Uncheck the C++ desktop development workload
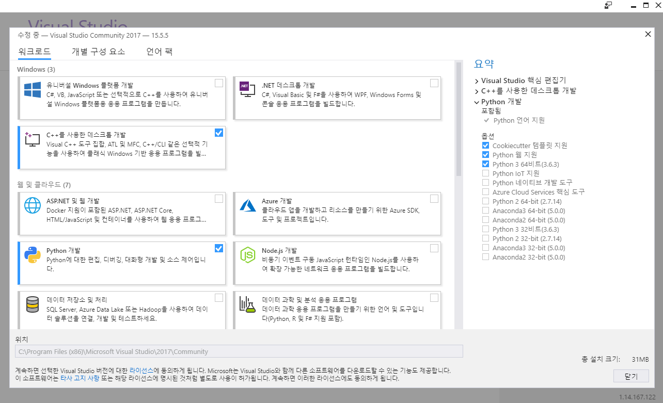The height and width of the screenshot is (403, 663). pyautogui.click(x=219, y=133)
